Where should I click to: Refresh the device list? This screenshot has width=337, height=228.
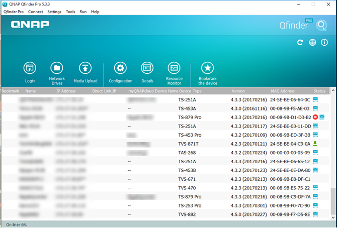coord(300,43)
